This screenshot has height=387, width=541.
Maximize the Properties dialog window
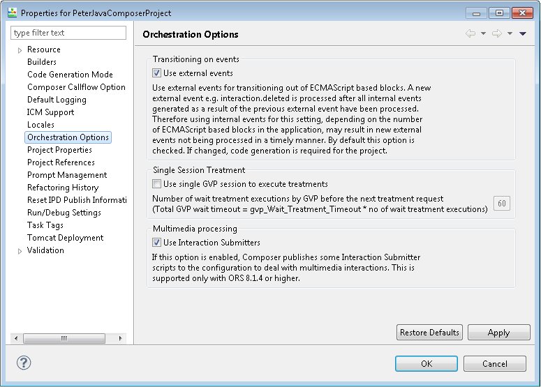499,13
